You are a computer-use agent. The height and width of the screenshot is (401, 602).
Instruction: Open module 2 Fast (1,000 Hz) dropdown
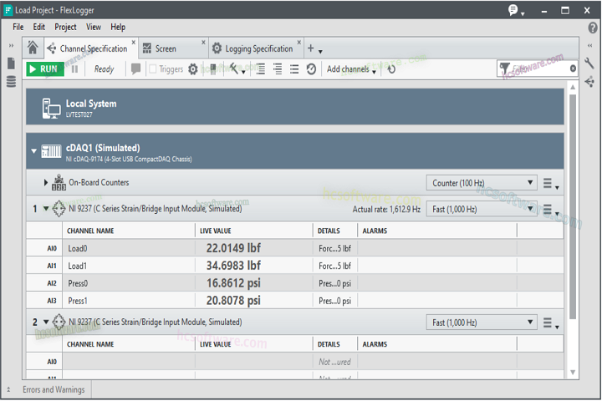click(x=482, y=322)
